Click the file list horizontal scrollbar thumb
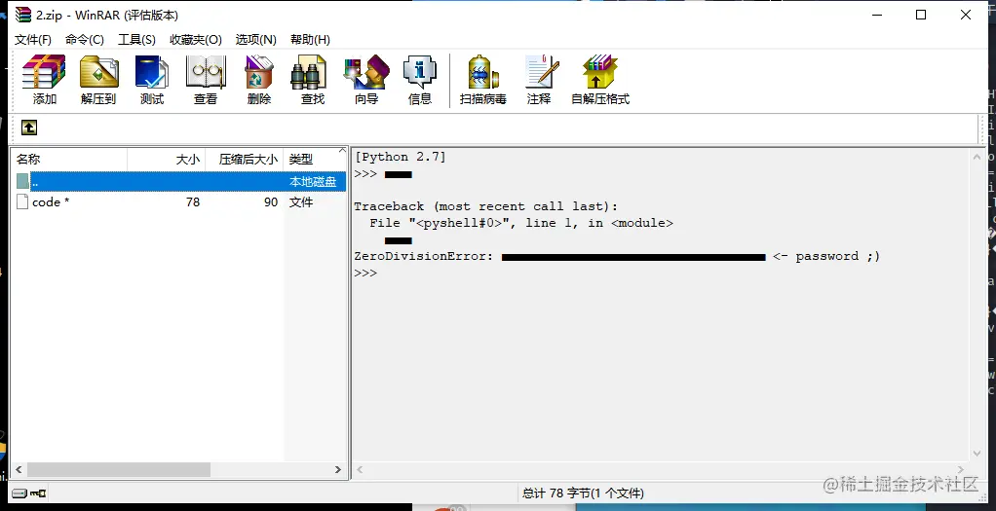The height and width of the screenshot is (511, 996). pyautogui.click(x=119, y=470)
